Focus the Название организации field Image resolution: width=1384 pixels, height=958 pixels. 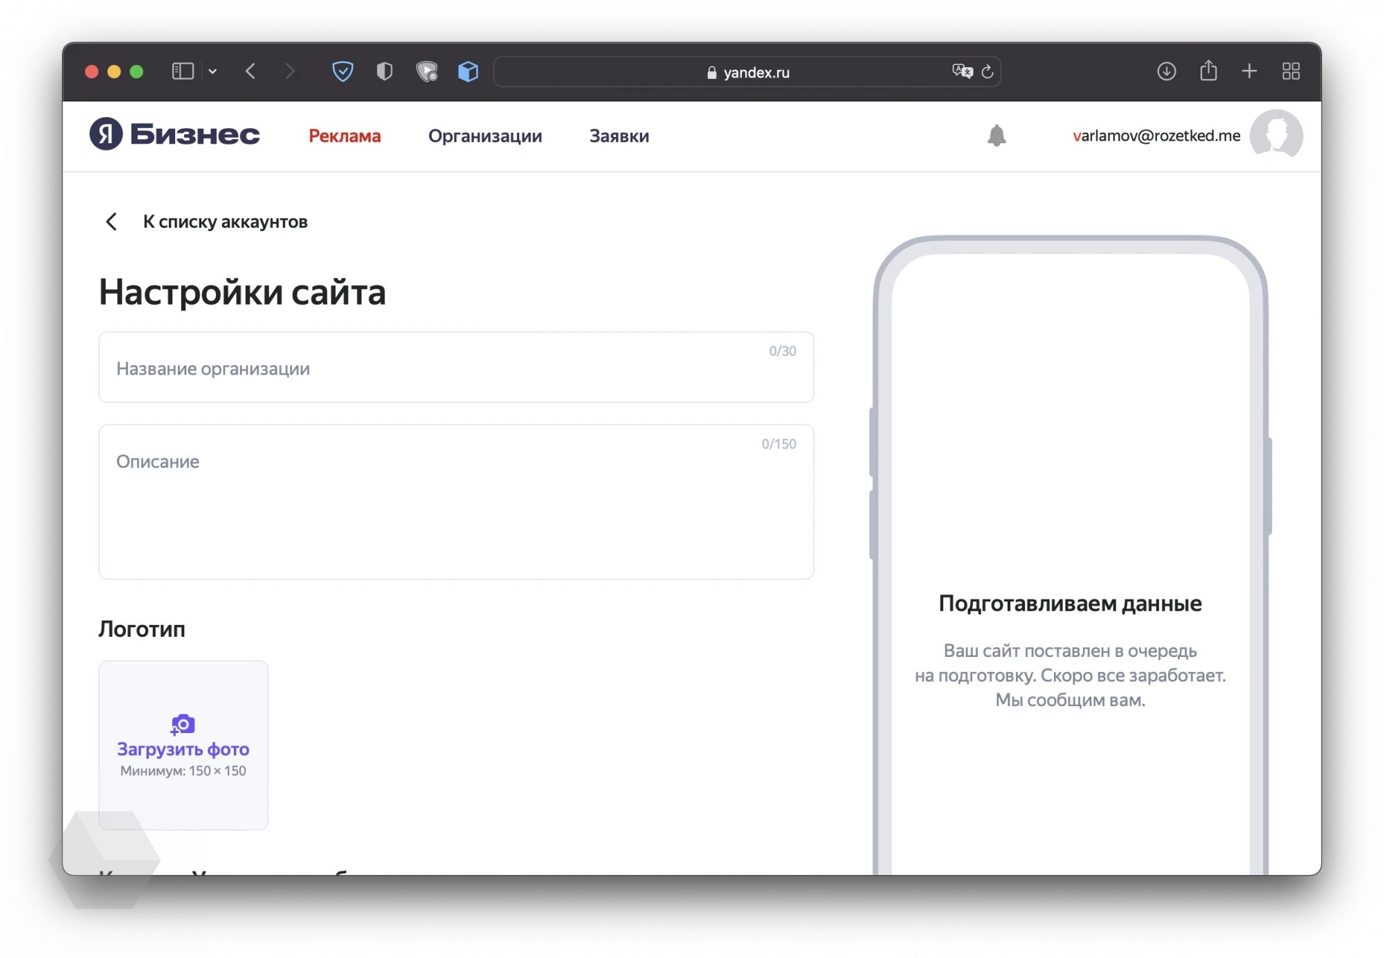[x=456, y=368]
